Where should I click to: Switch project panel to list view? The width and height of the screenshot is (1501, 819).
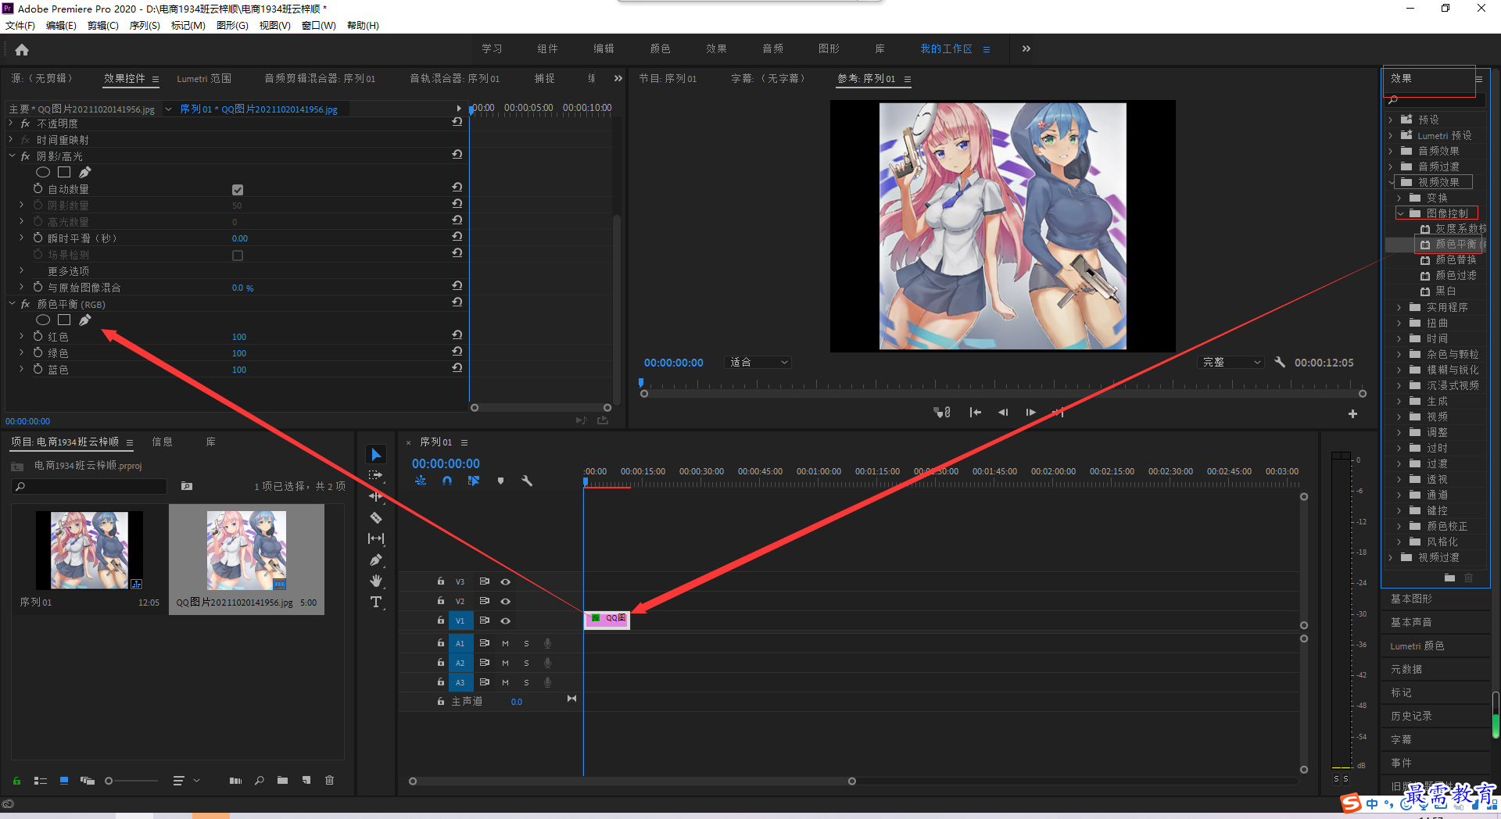41,780
